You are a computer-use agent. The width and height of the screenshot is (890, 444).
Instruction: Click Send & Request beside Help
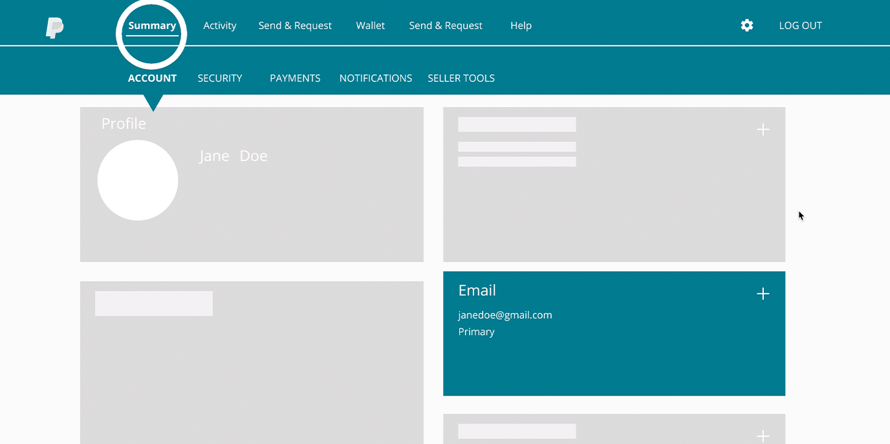tap(446, 26)
